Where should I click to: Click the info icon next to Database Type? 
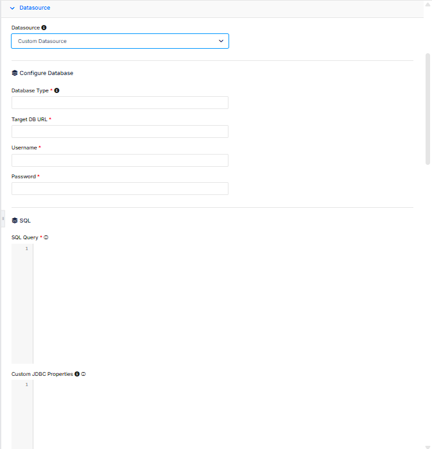56,90
